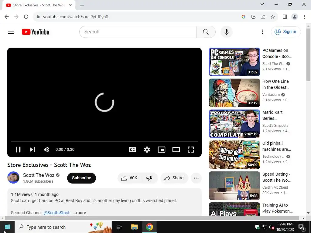Open Scott The Woz channel avatar
The width and height of the screenshot is (311, 233).
(13, 177)
